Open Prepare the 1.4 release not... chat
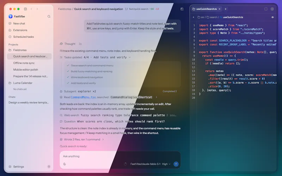 point(29,76)
